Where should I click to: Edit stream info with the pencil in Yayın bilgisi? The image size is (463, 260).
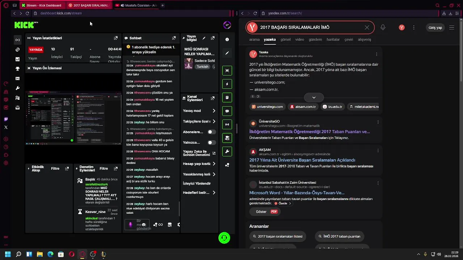[204, 38]
